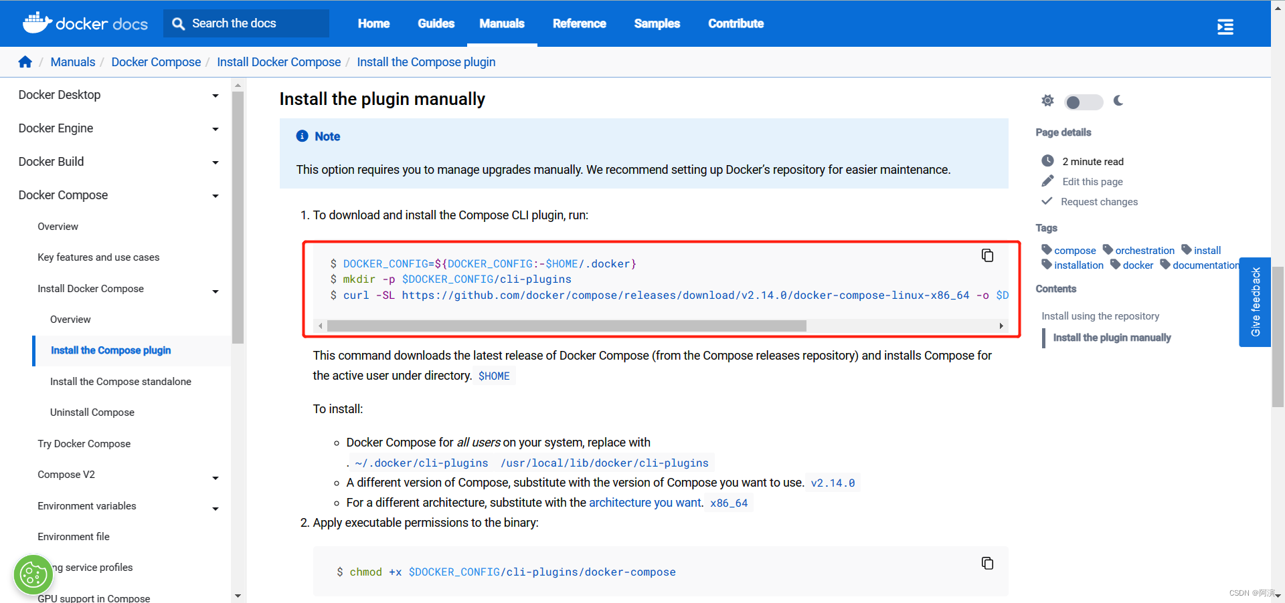Open the Guides navigation tab
The image size is (1285, 603).
point(436,23)
